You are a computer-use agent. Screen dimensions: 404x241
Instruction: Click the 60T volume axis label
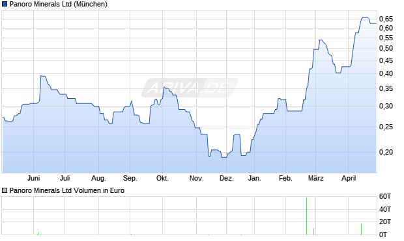(x=385, y=197)
